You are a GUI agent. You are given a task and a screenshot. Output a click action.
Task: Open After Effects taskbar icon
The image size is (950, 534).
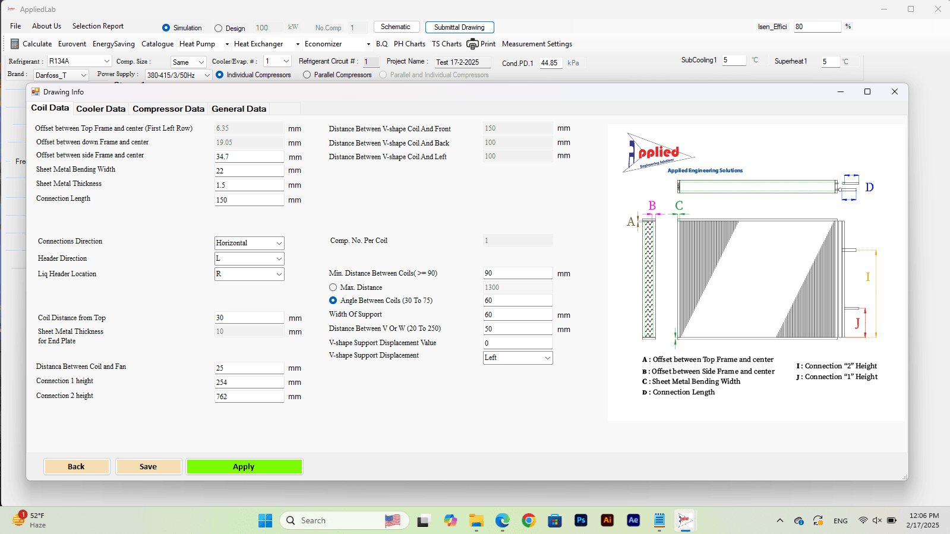coord(633,520)
